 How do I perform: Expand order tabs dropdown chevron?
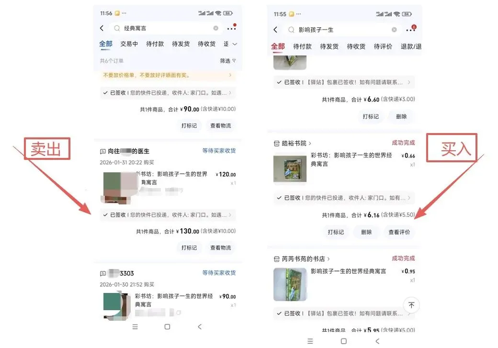coord(235,44)
